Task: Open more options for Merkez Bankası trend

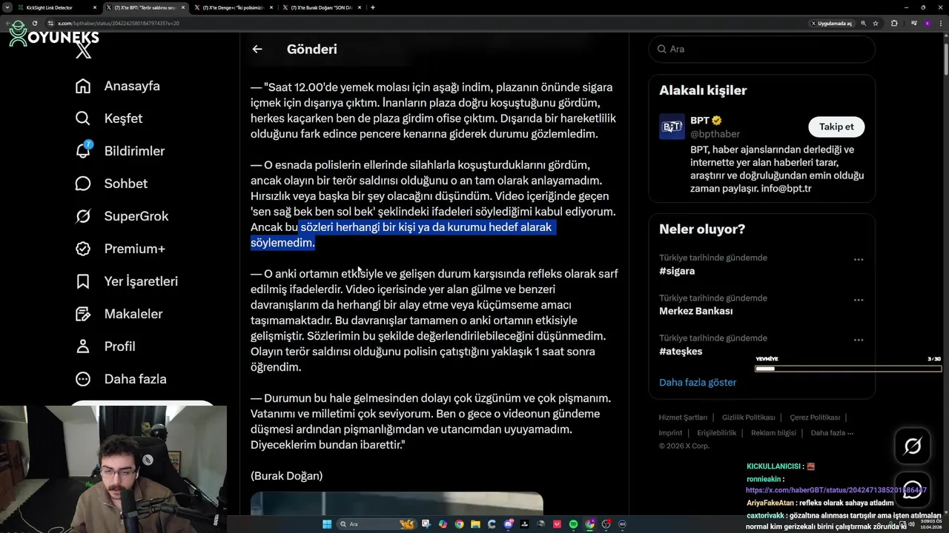Action: [x=858, y=300]
